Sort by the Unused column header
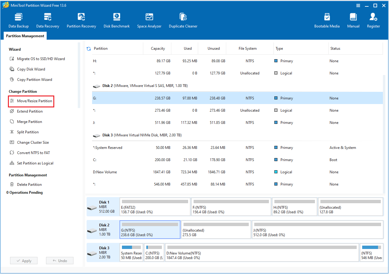The image size is (389, 274). pyautogui.click(x=212, y=49)
